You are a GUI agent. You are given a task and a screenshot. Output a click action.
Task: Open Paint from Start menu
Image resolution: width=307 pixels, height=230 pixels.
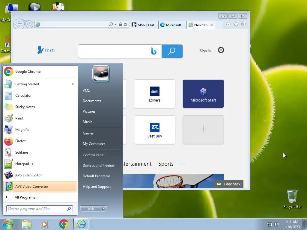tap(40, 118)
